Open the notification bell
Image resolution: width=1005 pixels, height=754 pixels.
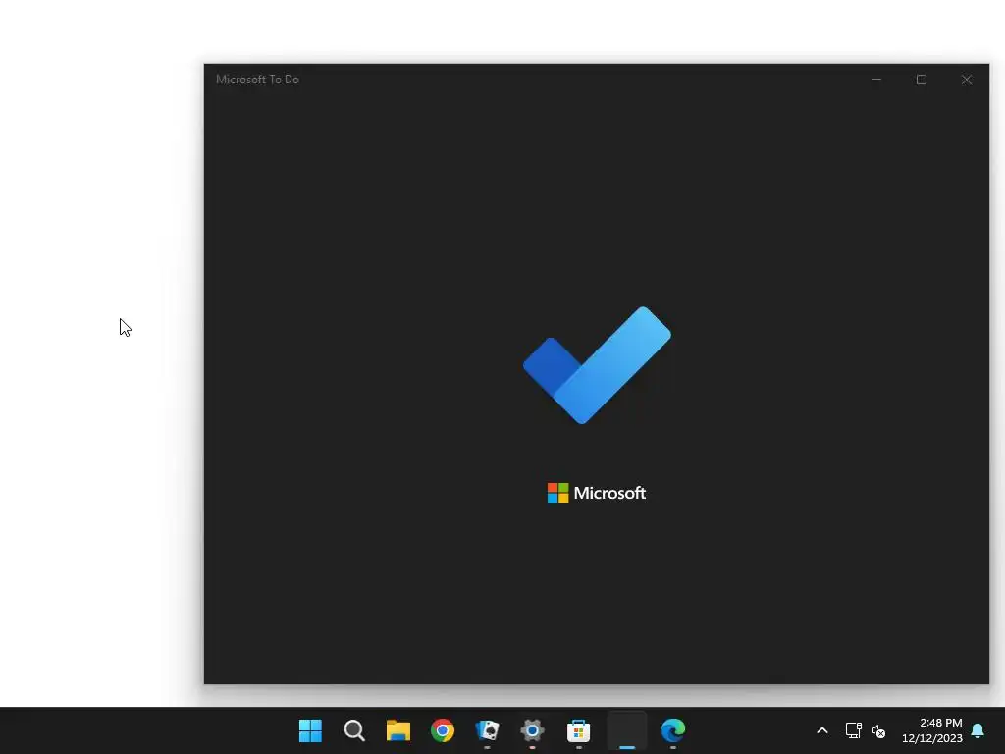tap(978, 730)
